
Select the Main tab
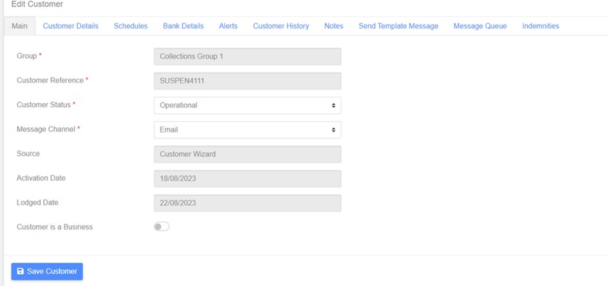tap(20, 26)
